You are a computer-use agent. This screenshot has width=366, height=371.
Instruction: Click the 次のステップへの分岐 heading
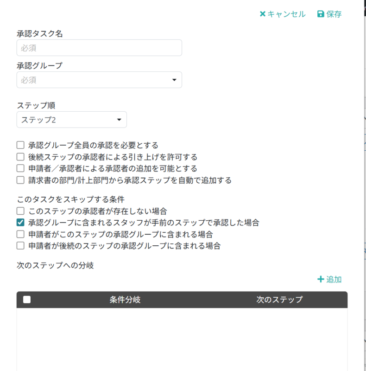coord(55,265)
